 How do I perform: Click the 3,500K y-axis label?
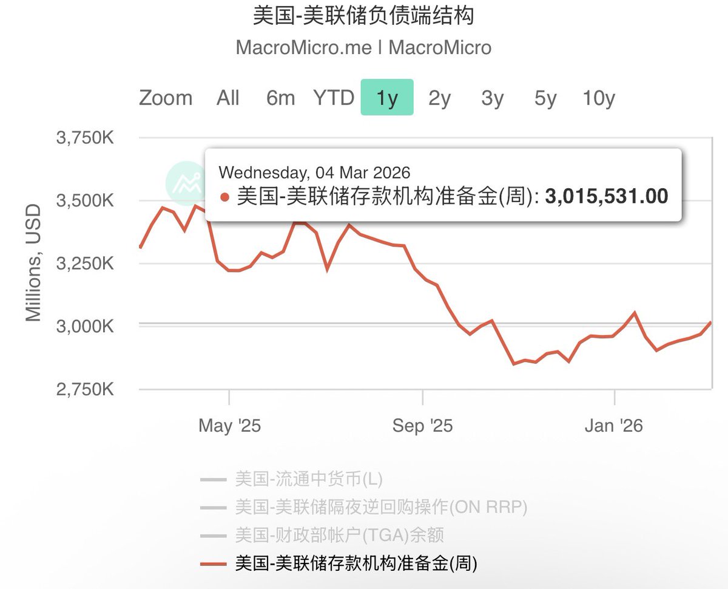(x=85, y=201)
